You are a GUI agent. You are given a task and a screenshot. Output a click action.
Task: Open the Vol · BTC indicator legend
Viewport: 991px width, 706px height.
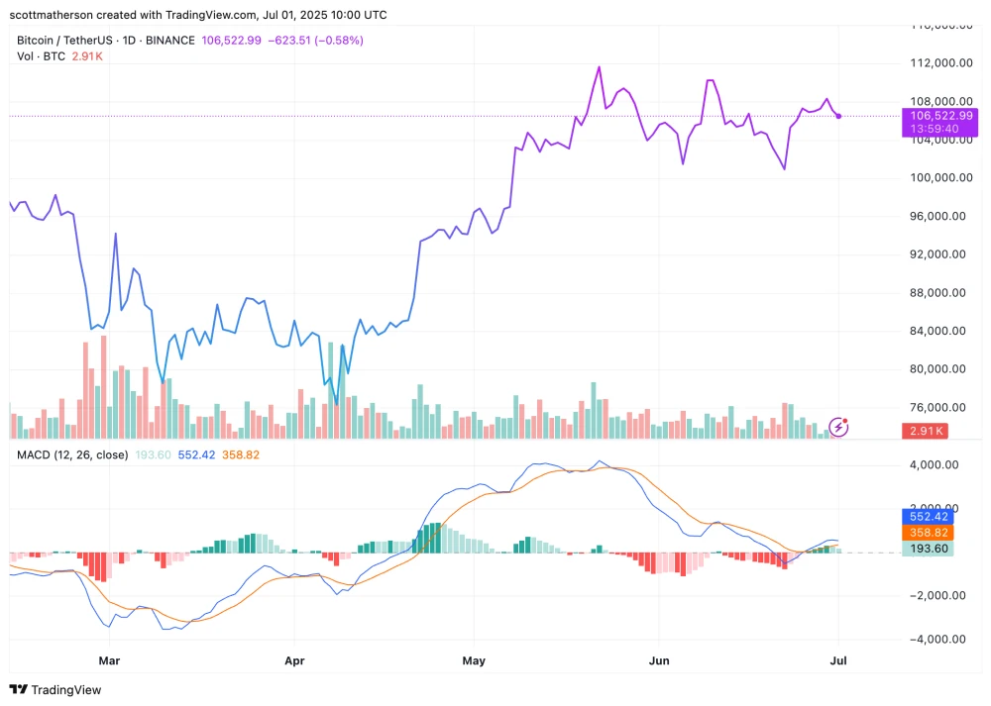41,56
